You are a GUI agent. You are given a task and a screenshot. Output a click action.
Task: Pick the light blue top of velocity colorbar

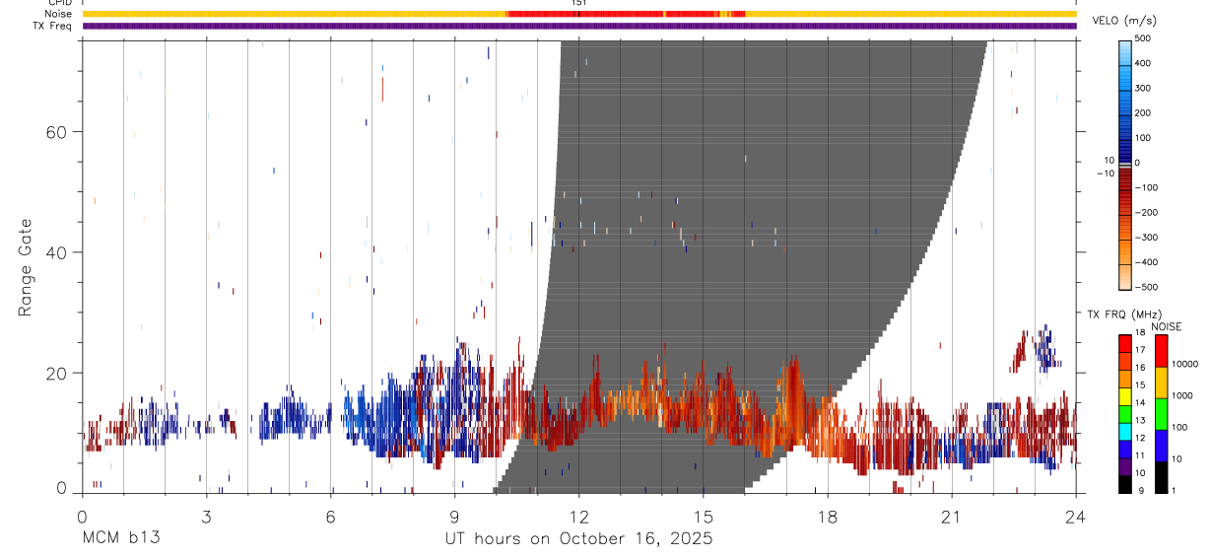[x=1125, y=54]
